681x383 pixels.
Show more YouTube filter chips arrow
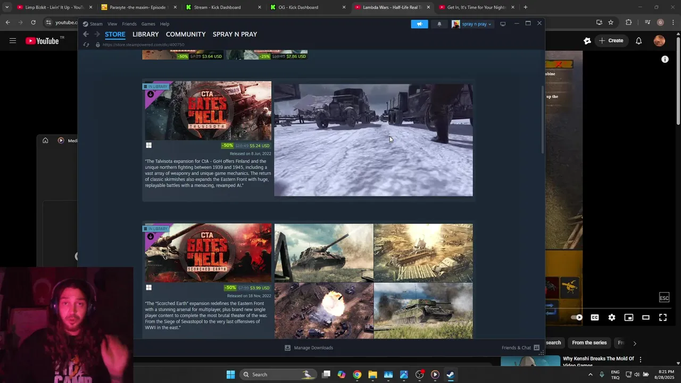634,343
